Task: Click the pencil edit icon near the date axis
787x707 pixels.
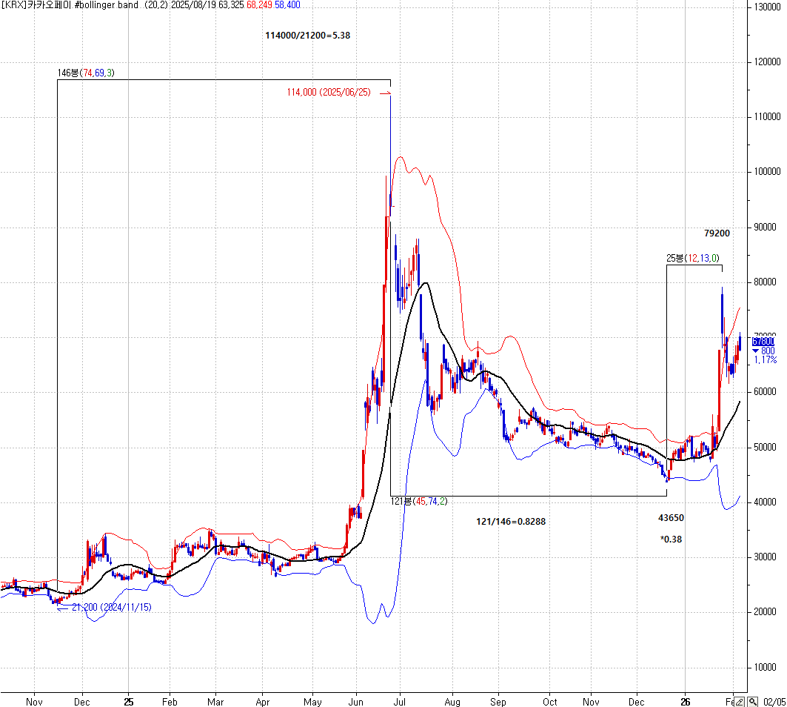Action: tap(740, 701)
